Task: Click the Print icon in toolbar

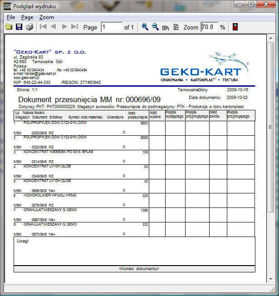Action: pyautogui.click(x=29, y=27)
